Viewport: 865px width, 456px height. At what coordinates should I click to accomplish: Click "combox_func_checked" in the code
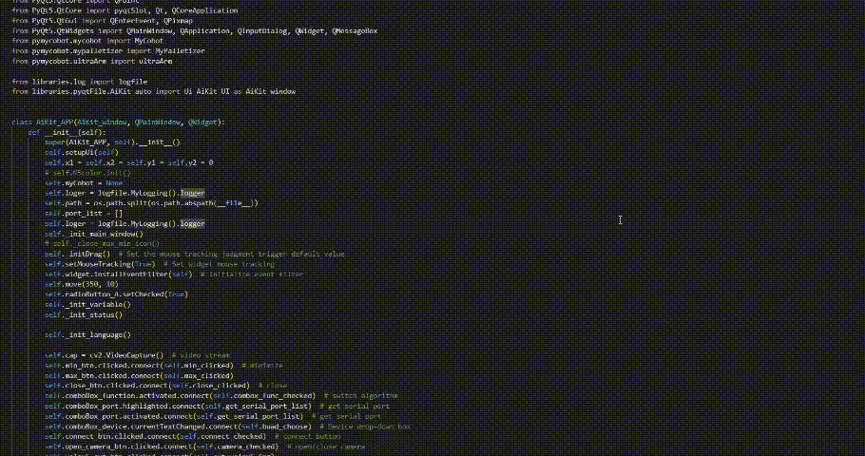pyautogui.click(x=273, y=396)
